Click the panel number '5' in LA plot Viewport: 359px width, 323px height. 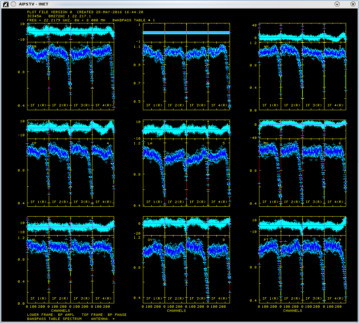pos(224,143)
